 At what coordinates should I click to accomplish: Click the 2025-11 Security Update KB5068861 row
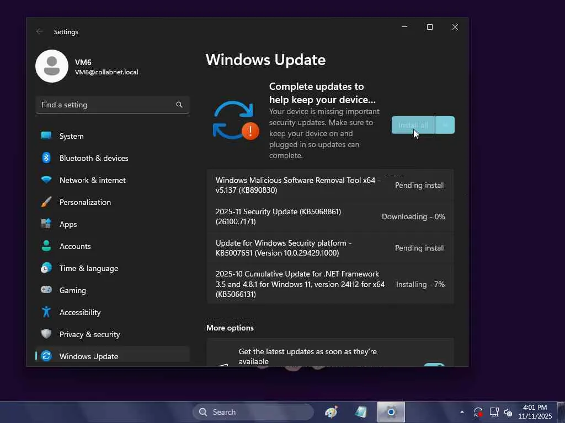click(x=330, y=216)
